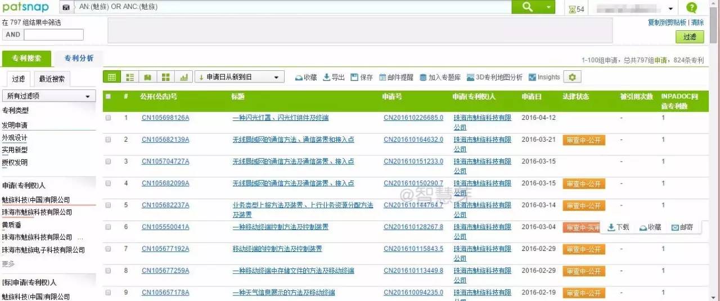Filter by applicant 魅族科技(中国)有限公司
720x301 pixels.
pos(36,200)
